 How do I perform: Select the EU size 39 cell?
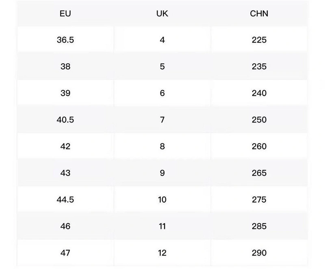click(x=65, y=93)
